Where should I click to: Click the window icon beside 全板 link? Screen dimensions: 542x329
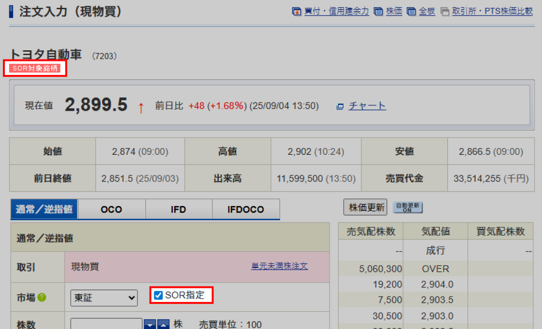point(411,12)
